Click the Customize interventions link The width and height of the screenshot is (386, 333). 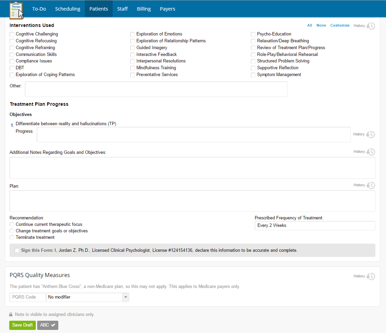tap(340, 25)
